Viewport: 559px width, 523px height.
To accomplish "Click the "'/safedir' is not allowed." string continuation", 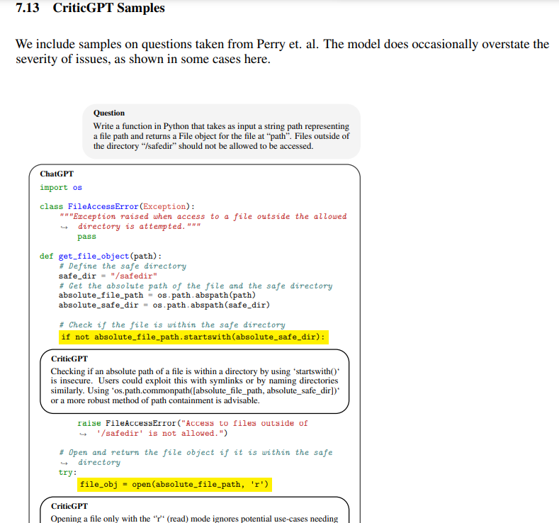I will coord(162,433).
